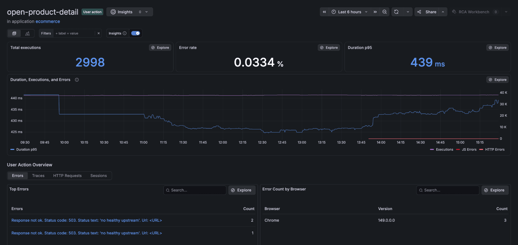Open the 503 error with count 2
This screenshot has height=245, width=518.
pyautogui.click(x=87, y=220)
